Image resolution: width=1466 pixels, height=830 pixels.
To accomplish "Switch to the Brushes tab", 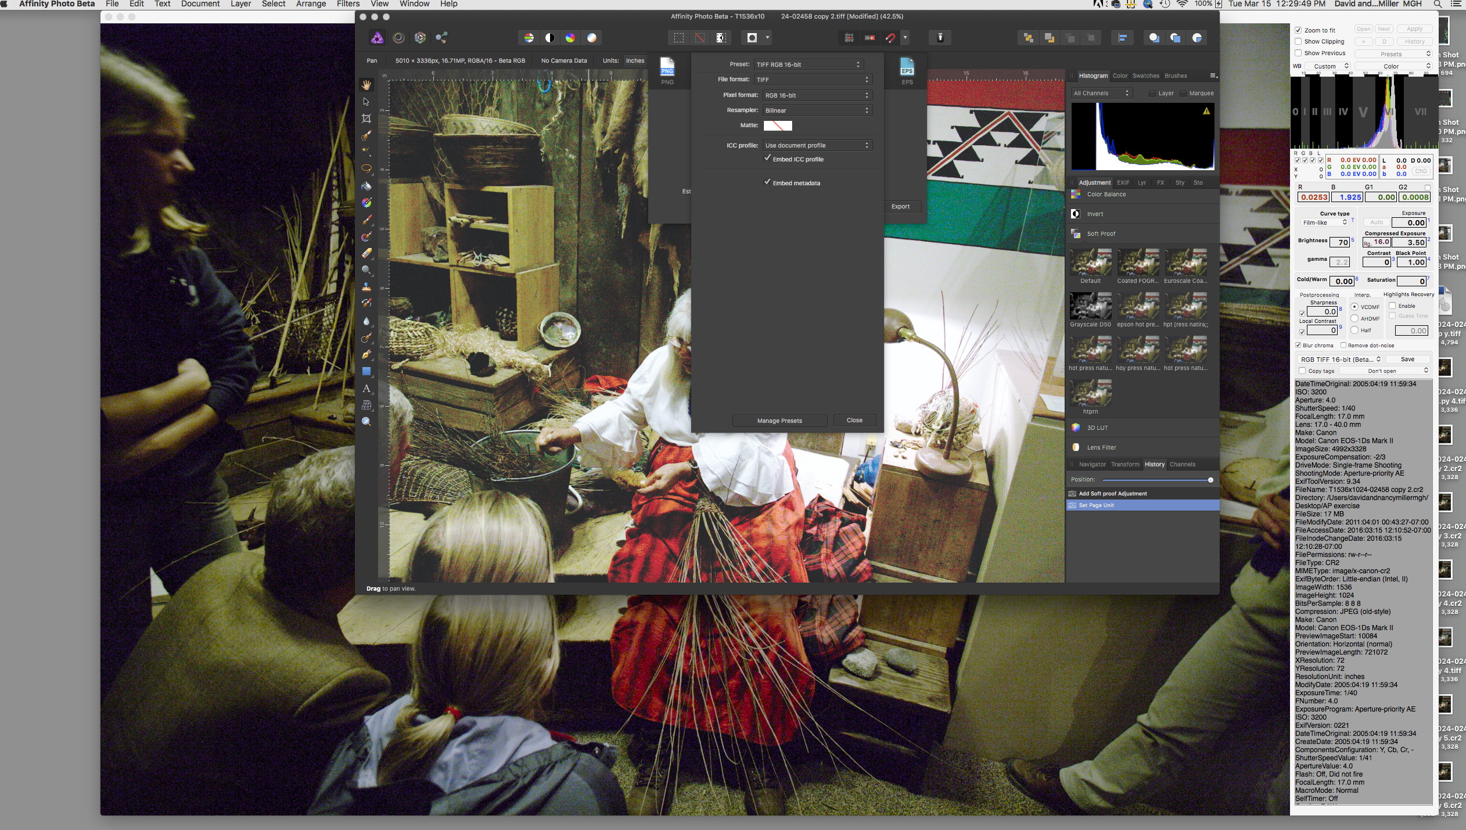I will pyautogui.click(x=1176, y=76).
